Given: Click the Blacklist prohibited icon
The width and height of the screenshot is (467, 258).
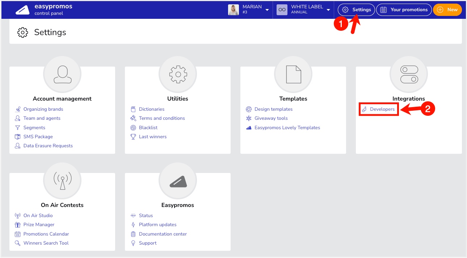Looking at the screenshot, I should coord(133,128).
